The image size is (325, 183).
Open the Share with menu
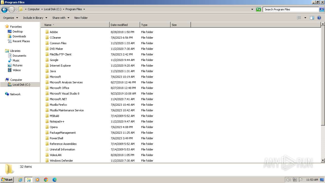pyautogui.click(x=61, y=18)
